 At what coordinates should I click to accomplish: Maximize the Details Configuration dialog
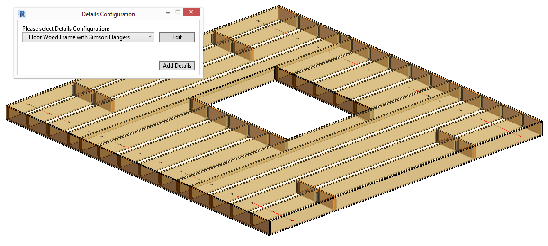point(178,12)
